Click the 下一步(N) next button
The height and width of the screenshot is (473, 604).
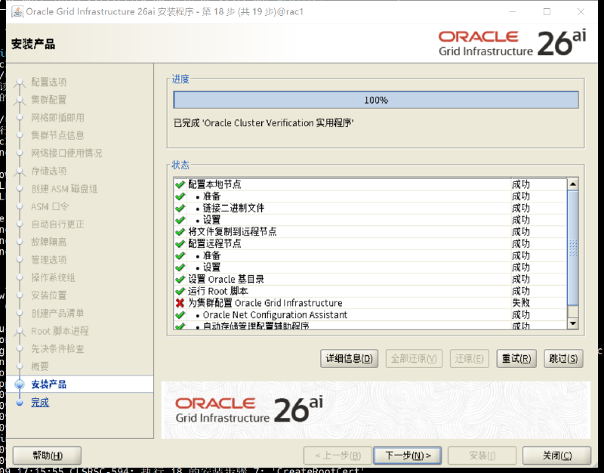point(408,456)
